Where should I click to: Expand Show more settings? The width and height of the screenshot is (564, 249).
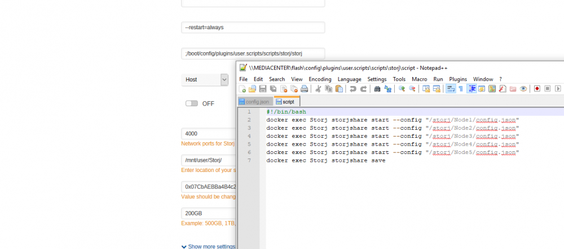[x=209, y=247]
